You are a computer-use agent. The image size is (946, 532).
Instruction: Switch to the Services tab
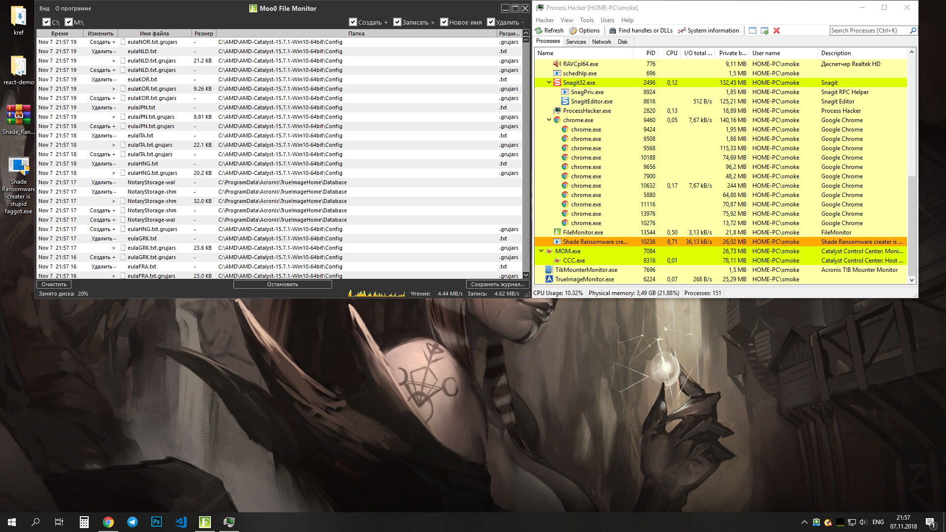tap(575, 42)
